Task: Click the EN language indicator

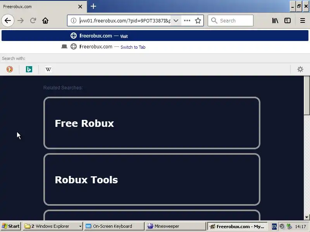Action: click(274, 227)
